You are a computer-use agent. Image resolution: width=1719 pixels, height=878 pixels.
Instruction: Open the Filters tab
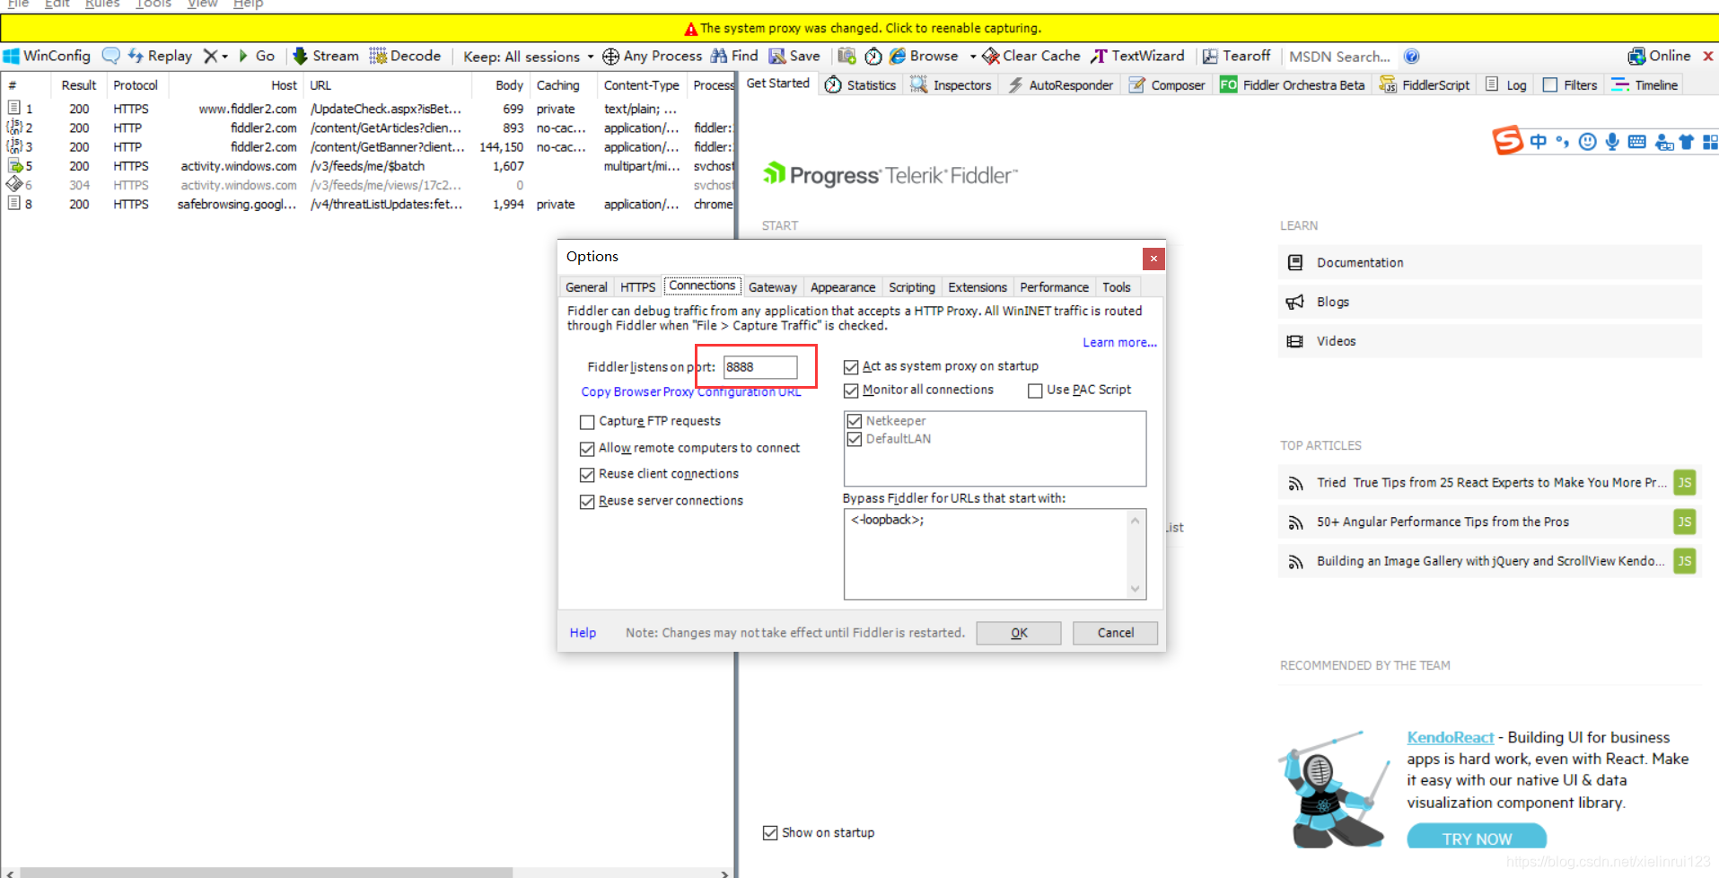pos(1570,85)
